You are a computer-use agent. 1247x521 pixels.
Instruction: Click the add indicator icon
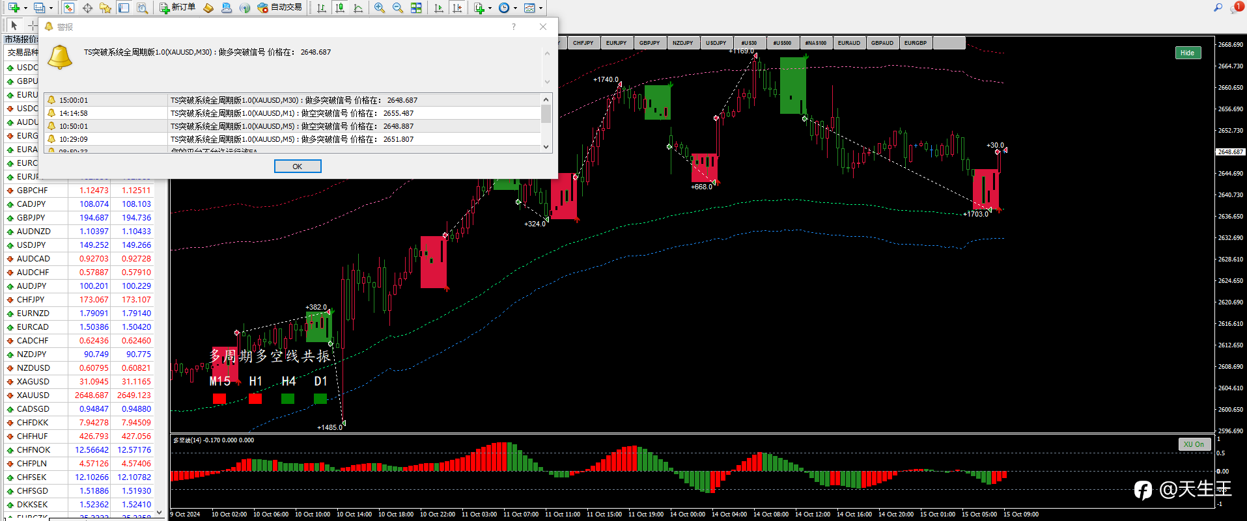479,8
